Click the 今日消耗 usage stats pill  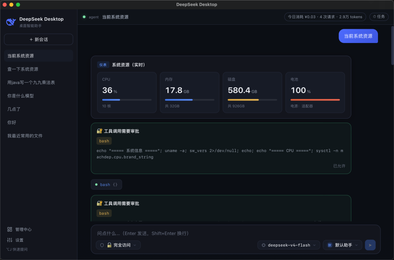coord(325,17)
